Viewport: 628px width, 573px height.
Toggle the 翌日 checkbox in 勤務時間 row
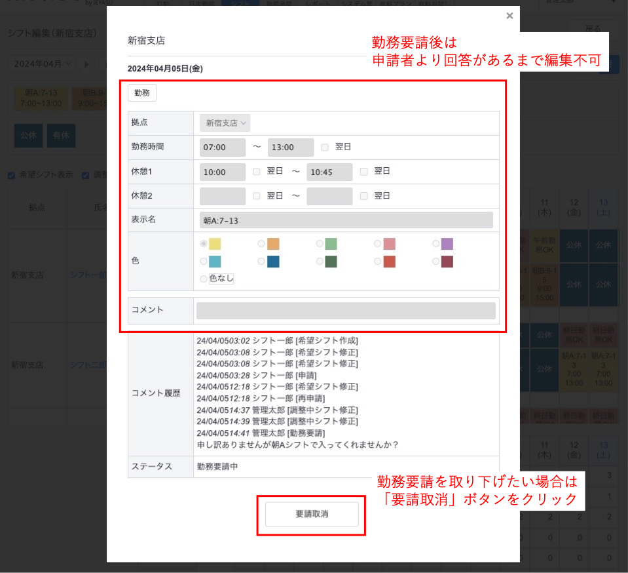325,148
